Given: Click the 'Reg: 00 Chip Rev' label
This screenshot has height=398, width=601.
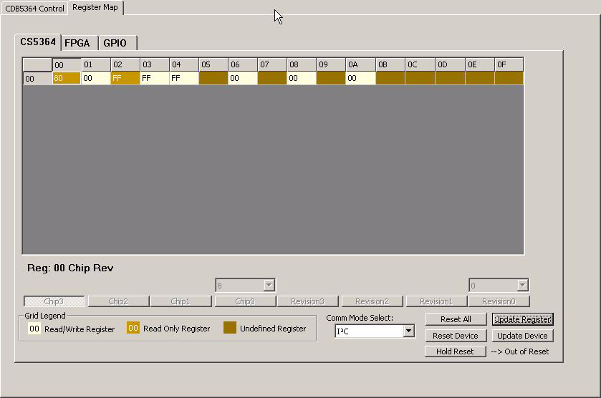Looking at the screenshot, I should (x=70, y=268).
